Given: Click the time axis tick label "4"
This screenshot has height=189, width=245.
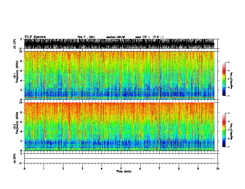Looking at the screenshot, I should coord(102,168).
